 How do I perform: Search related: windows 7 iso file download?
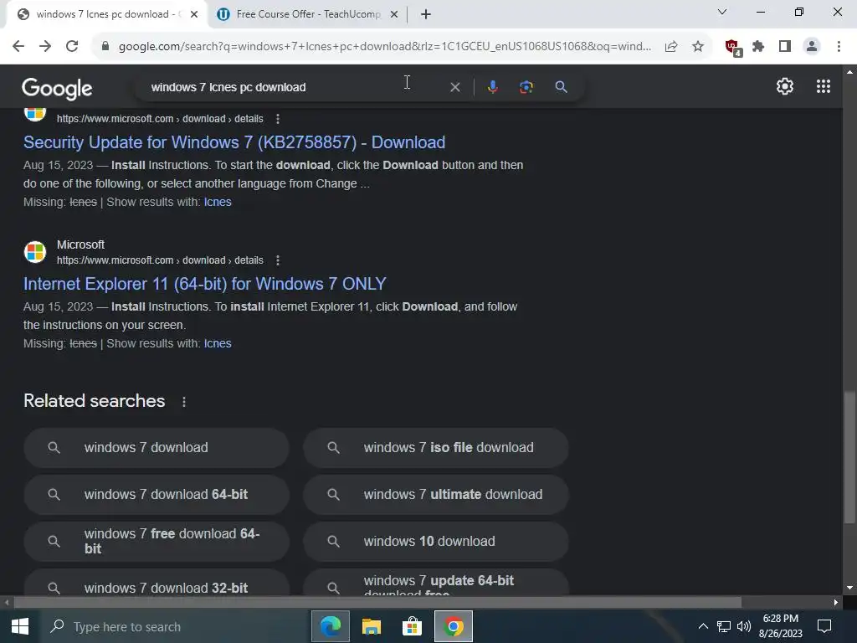click(436, 448)
